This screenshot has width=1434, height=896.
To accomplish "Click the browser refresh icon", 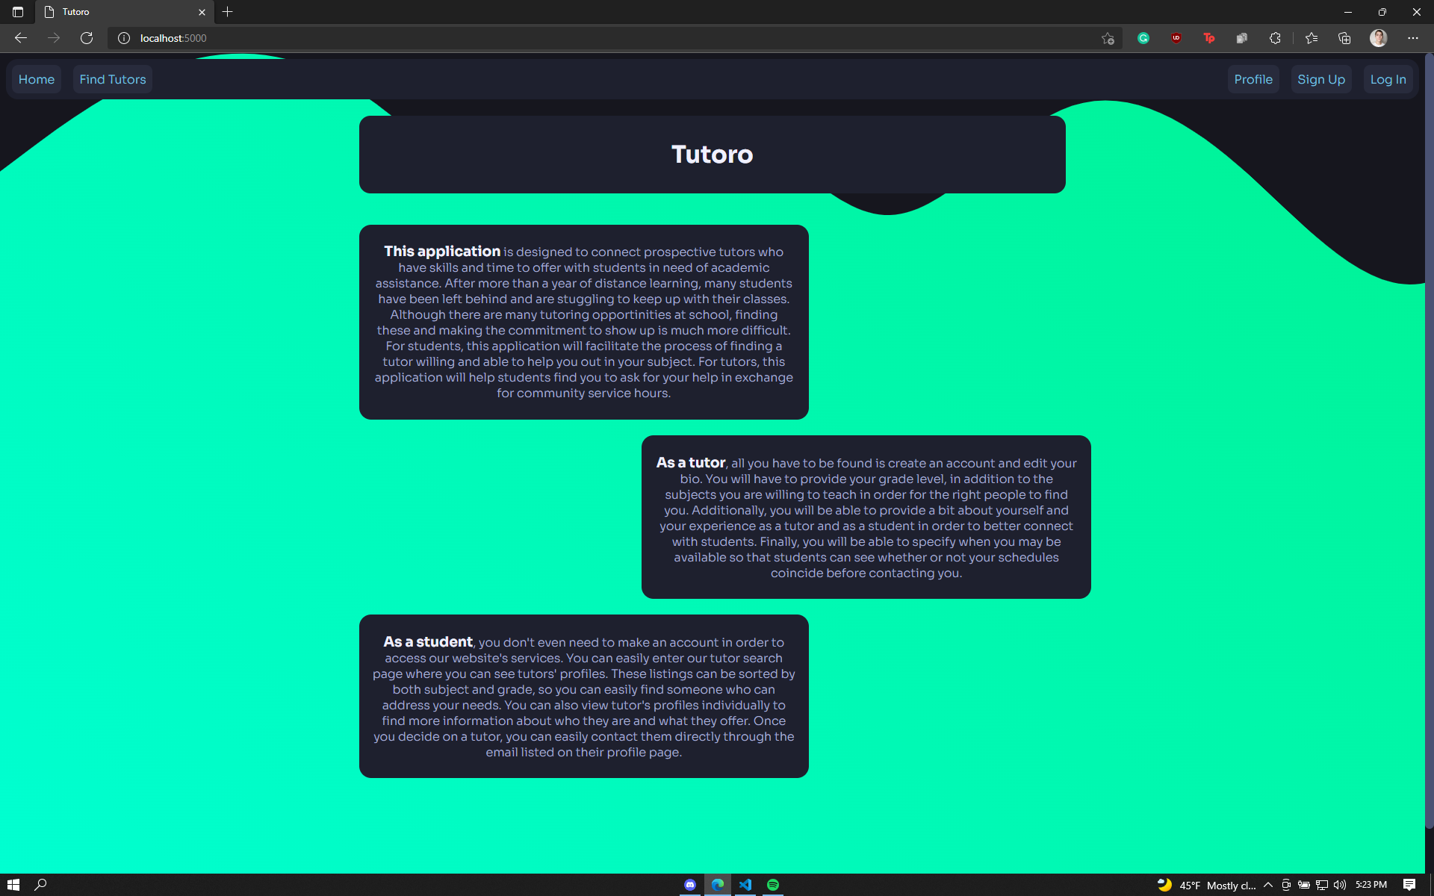I will 87,38.
